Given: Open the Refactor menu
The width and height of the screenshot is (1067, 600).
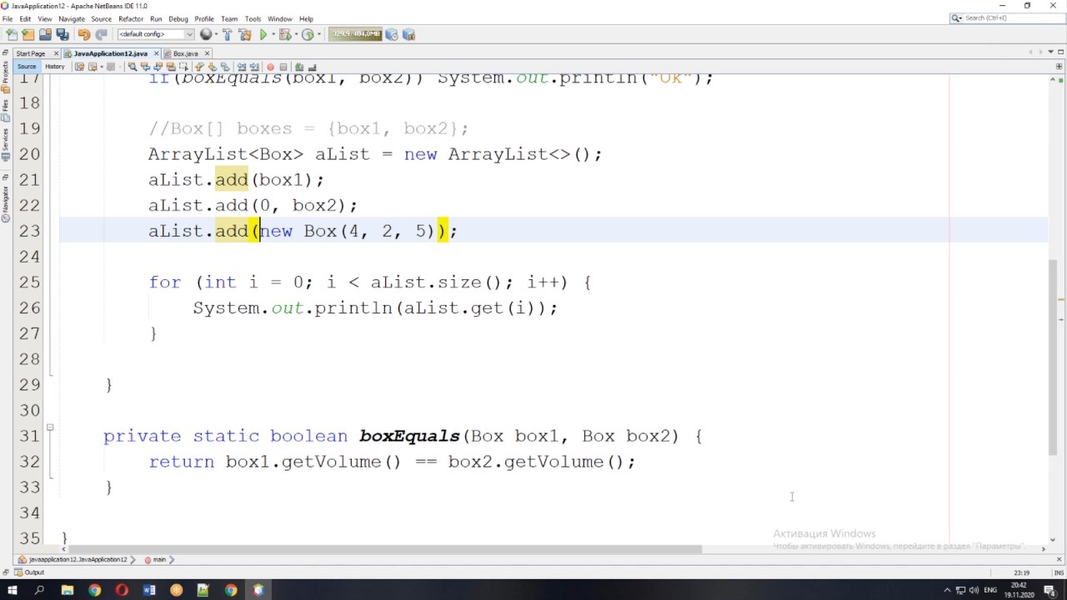Looking at the screenshot, I should click(130, 18).
